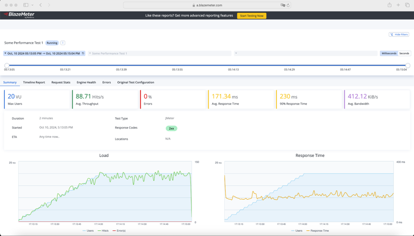The height and width of the screenshot is (236, 414).
Task: Toggle Response Time series in legend
Action: [x=318, y=231]
